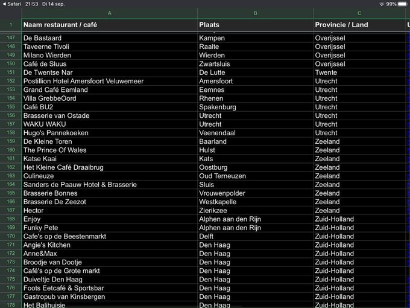Click the 'Provincie / Land' header cell

(x=359, y=25)
